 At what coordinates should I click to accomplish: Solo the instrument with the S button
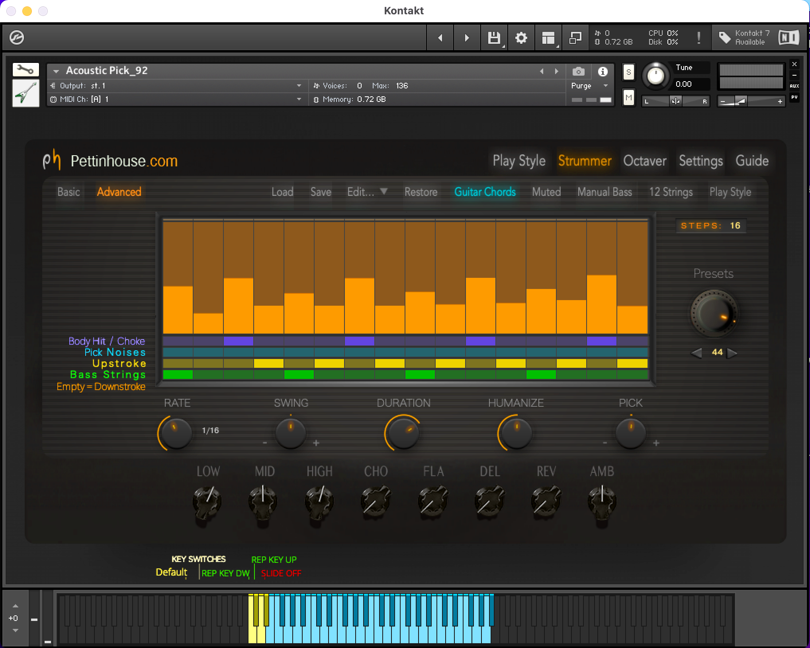click(x=628, y=72)
